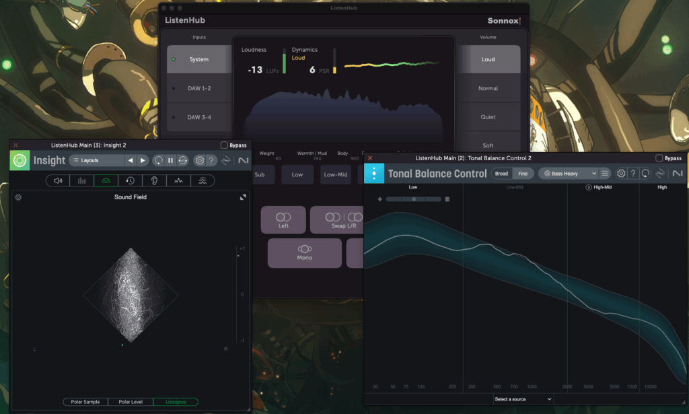The height and width of the screenshot is (414, 689).
Task: Solo the High-Mid band
Action: pyautogui.click(x=589, y=187)
